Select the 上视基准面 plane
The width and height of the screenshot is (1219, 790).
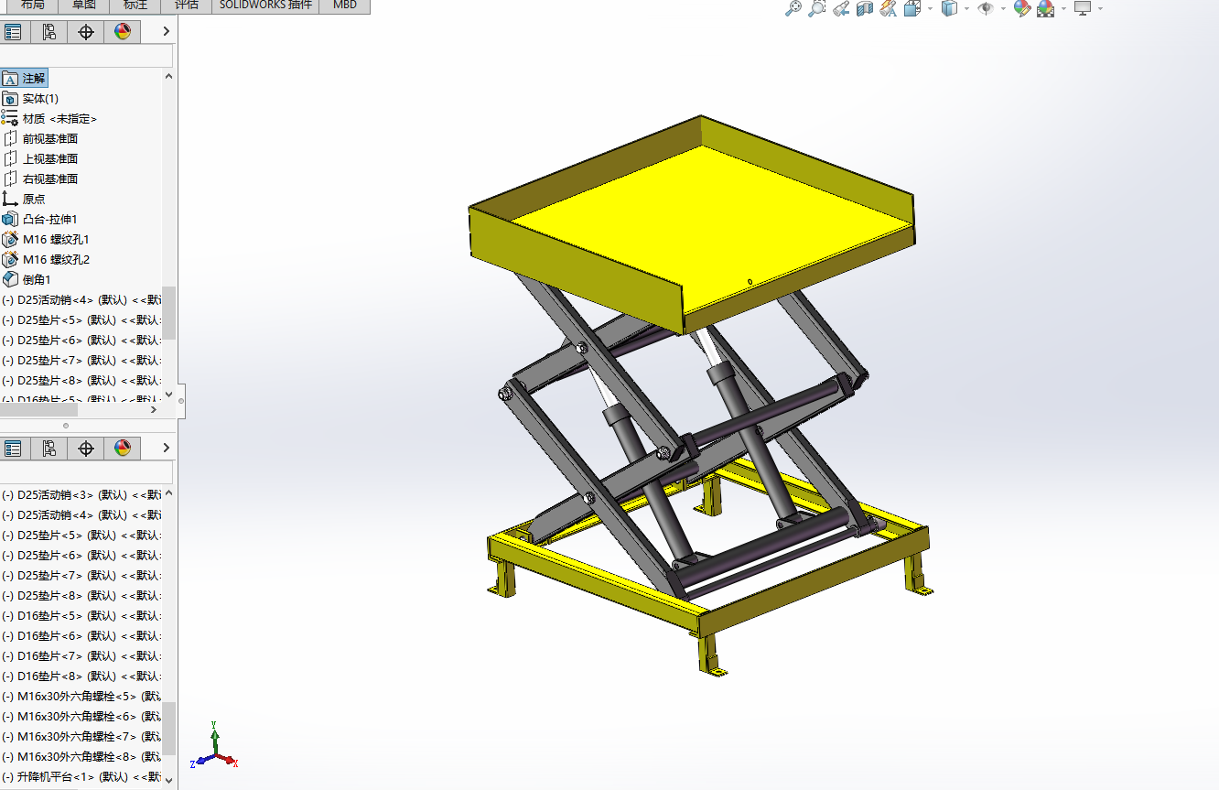(x=40, y=159)
